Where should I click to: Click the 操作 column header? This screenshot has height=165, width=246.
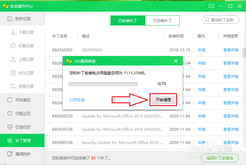tap(201, 36)
